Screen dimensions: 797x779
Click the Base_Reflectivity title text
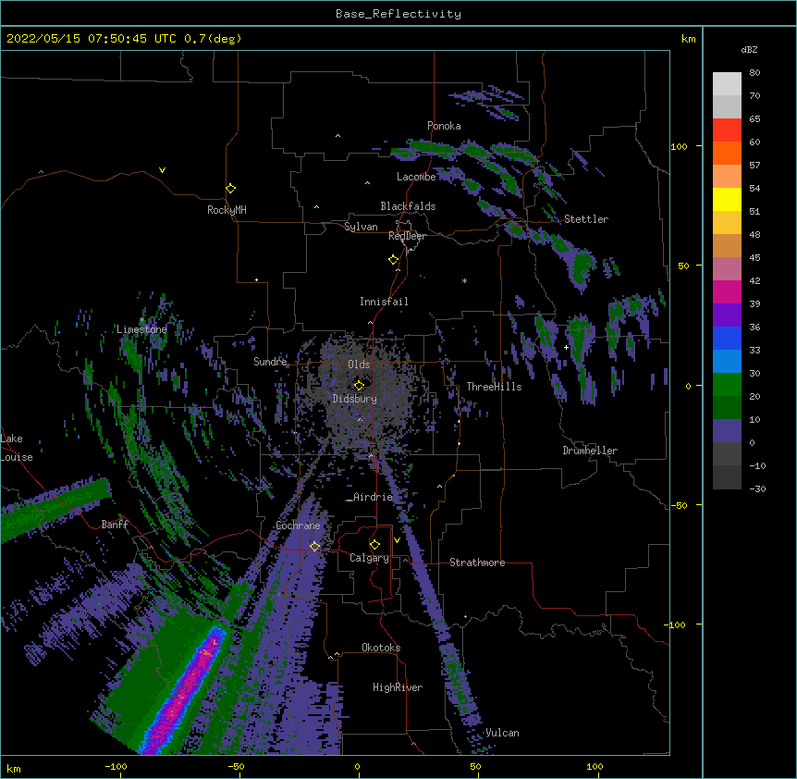point(398,14)
